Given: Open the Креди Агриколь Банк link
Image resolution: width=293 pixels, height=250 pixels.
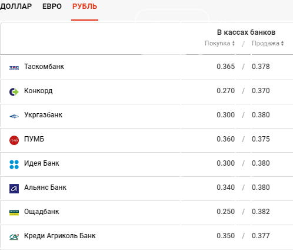Looking at the screenshot, I should (60, 236).
